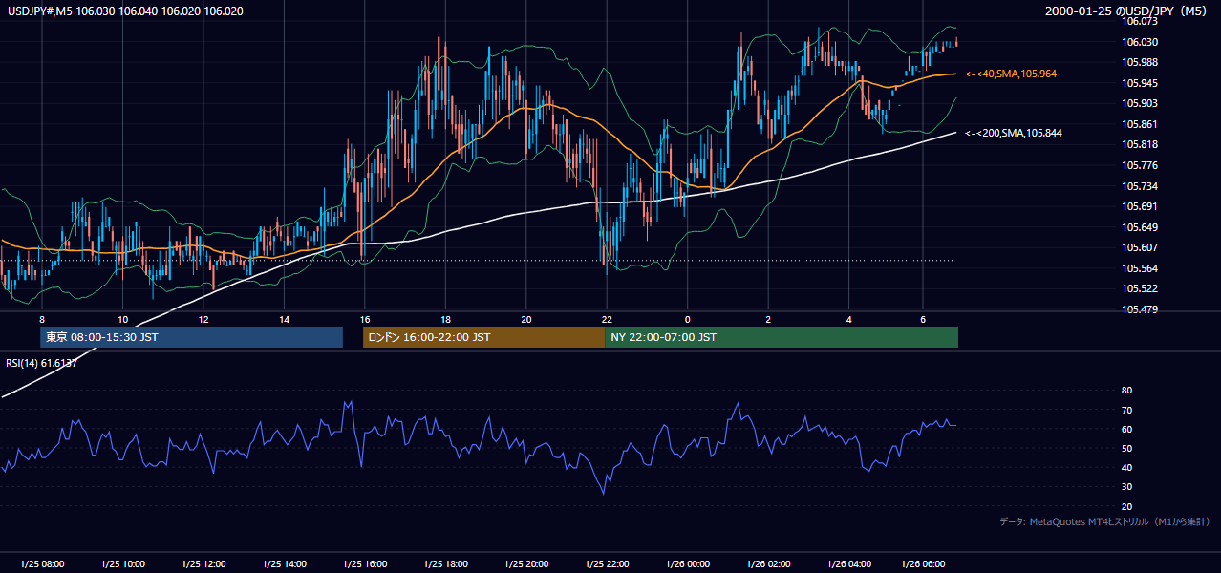The width and height of the screenshot is (1221, 573).
Task: Click the hour label 22 under the price chart
Action: 607,319
